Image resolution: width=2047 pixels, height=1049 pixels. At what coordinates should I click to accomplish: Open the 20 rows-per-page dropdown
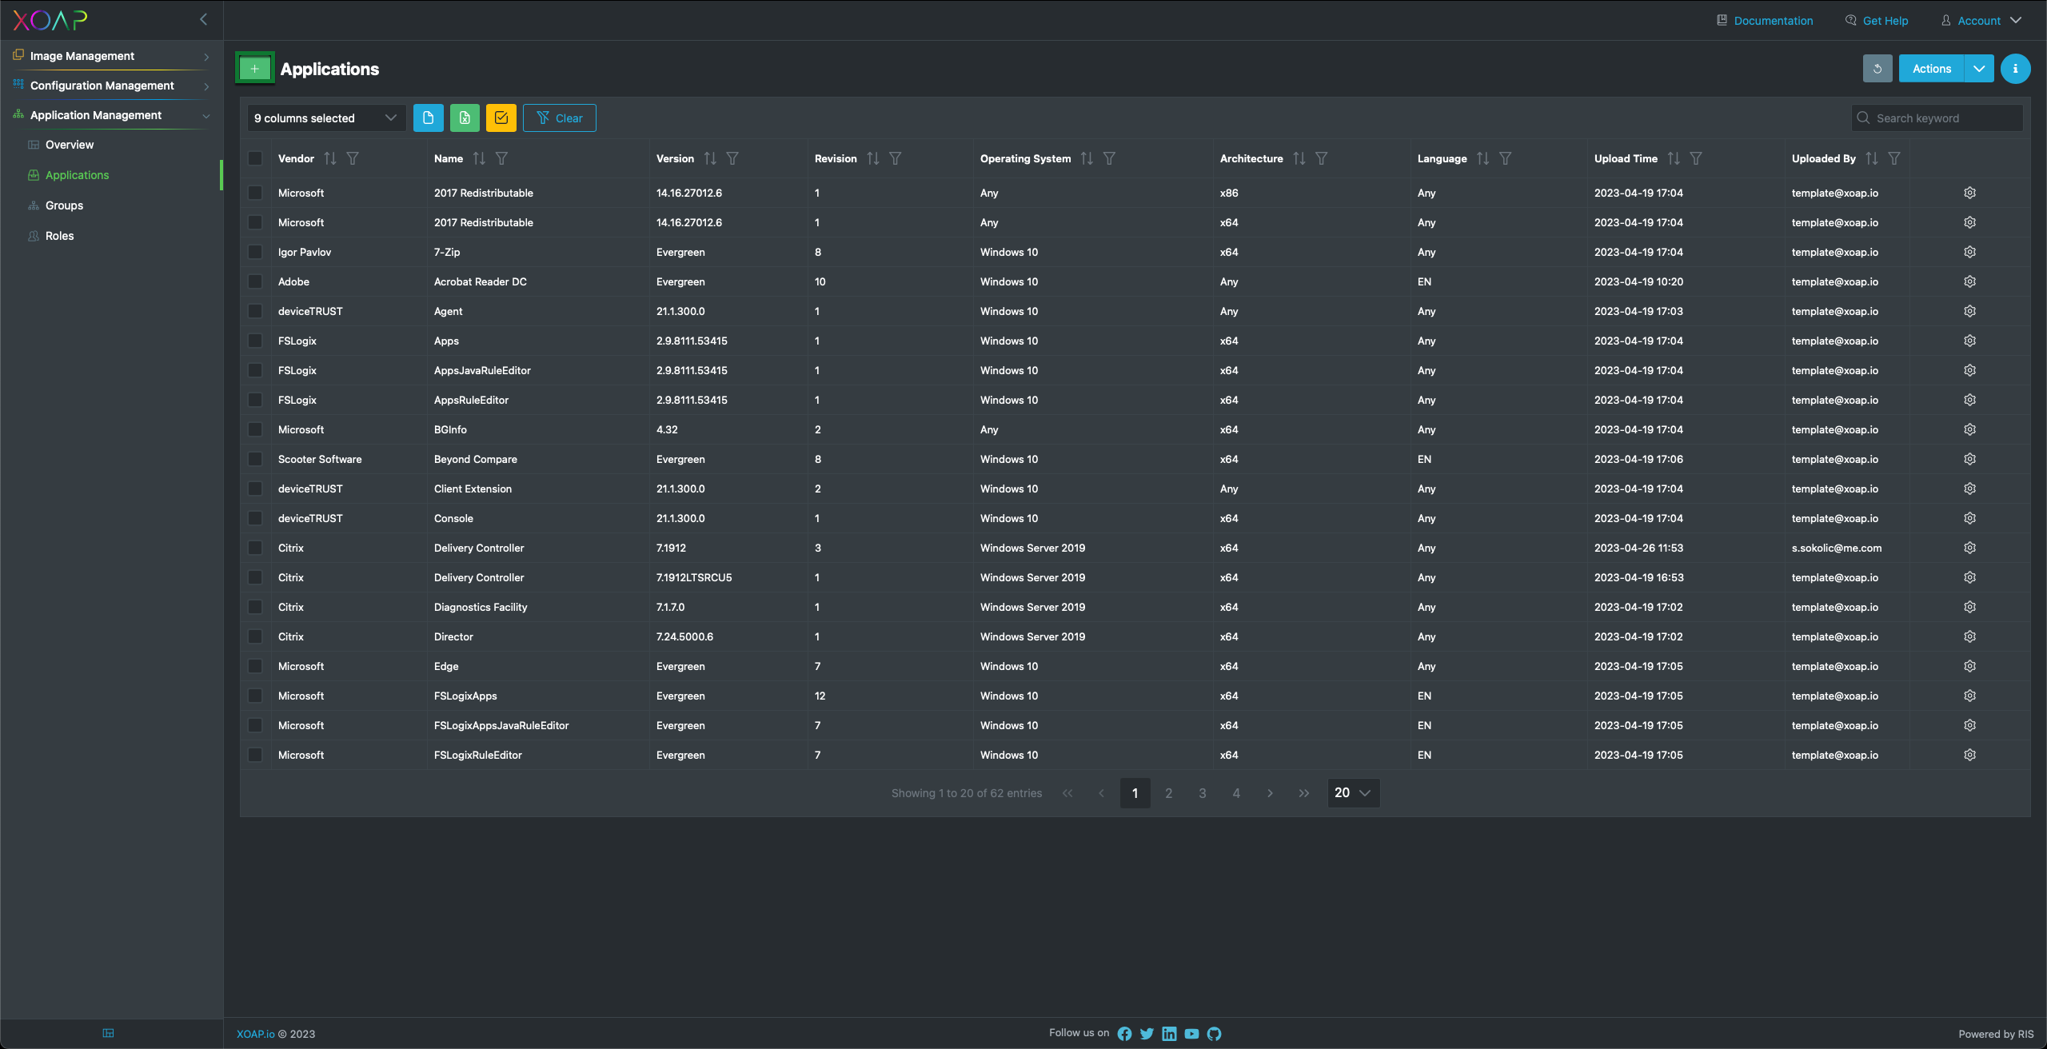tap(1353, 793)
